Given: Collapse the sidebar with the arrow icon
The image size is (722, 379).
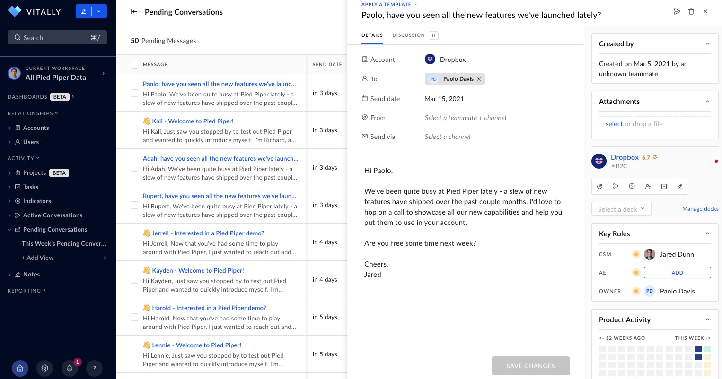Looking at the screenshot, I should (x=134, y=12).
